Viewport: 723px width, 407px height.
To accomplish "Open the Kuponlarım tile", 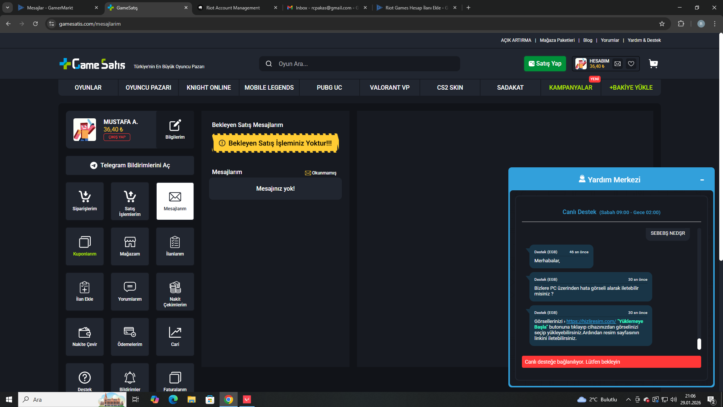I will pyautogui.click(x=85, y=246).
